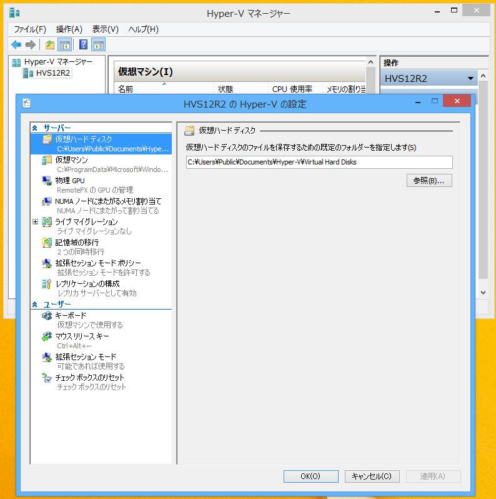This screenshot has width=496, height=499.
Task: Click the actions pane scroll down arrow
Action: click(483, 293)
